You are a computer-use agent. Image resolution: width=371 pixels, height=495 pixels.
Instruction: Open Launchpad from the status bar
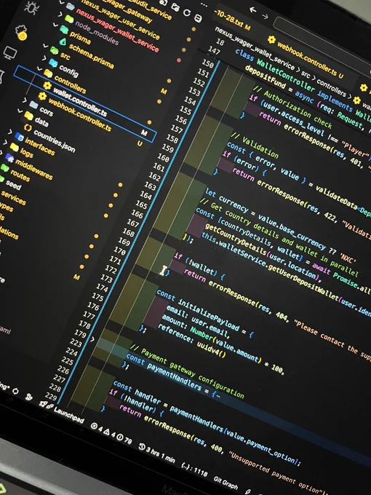pos(69,414)
